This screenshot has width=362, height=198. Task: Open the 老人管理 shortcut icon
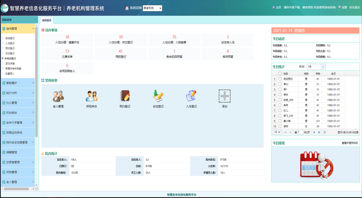[x=58, y=96]
